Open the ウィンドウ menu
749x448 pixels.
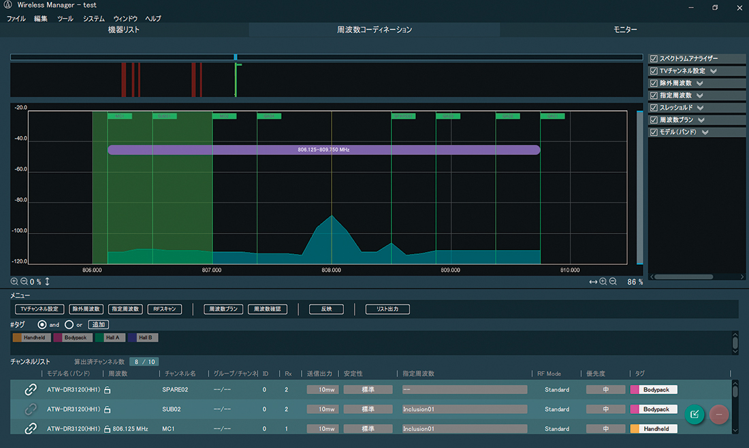[125, 18]
